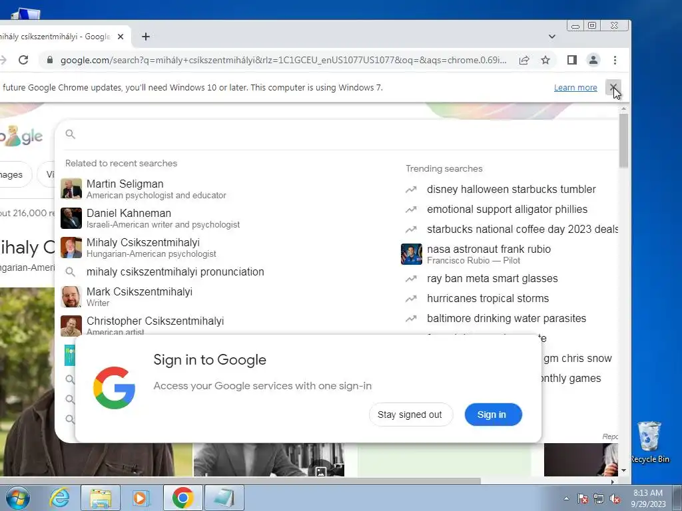Click the address bar URL

[282, 60]
